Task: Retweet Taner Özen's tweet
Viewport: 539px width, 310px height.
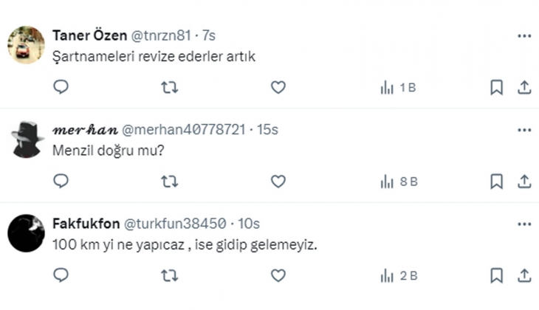Action: 169,87
